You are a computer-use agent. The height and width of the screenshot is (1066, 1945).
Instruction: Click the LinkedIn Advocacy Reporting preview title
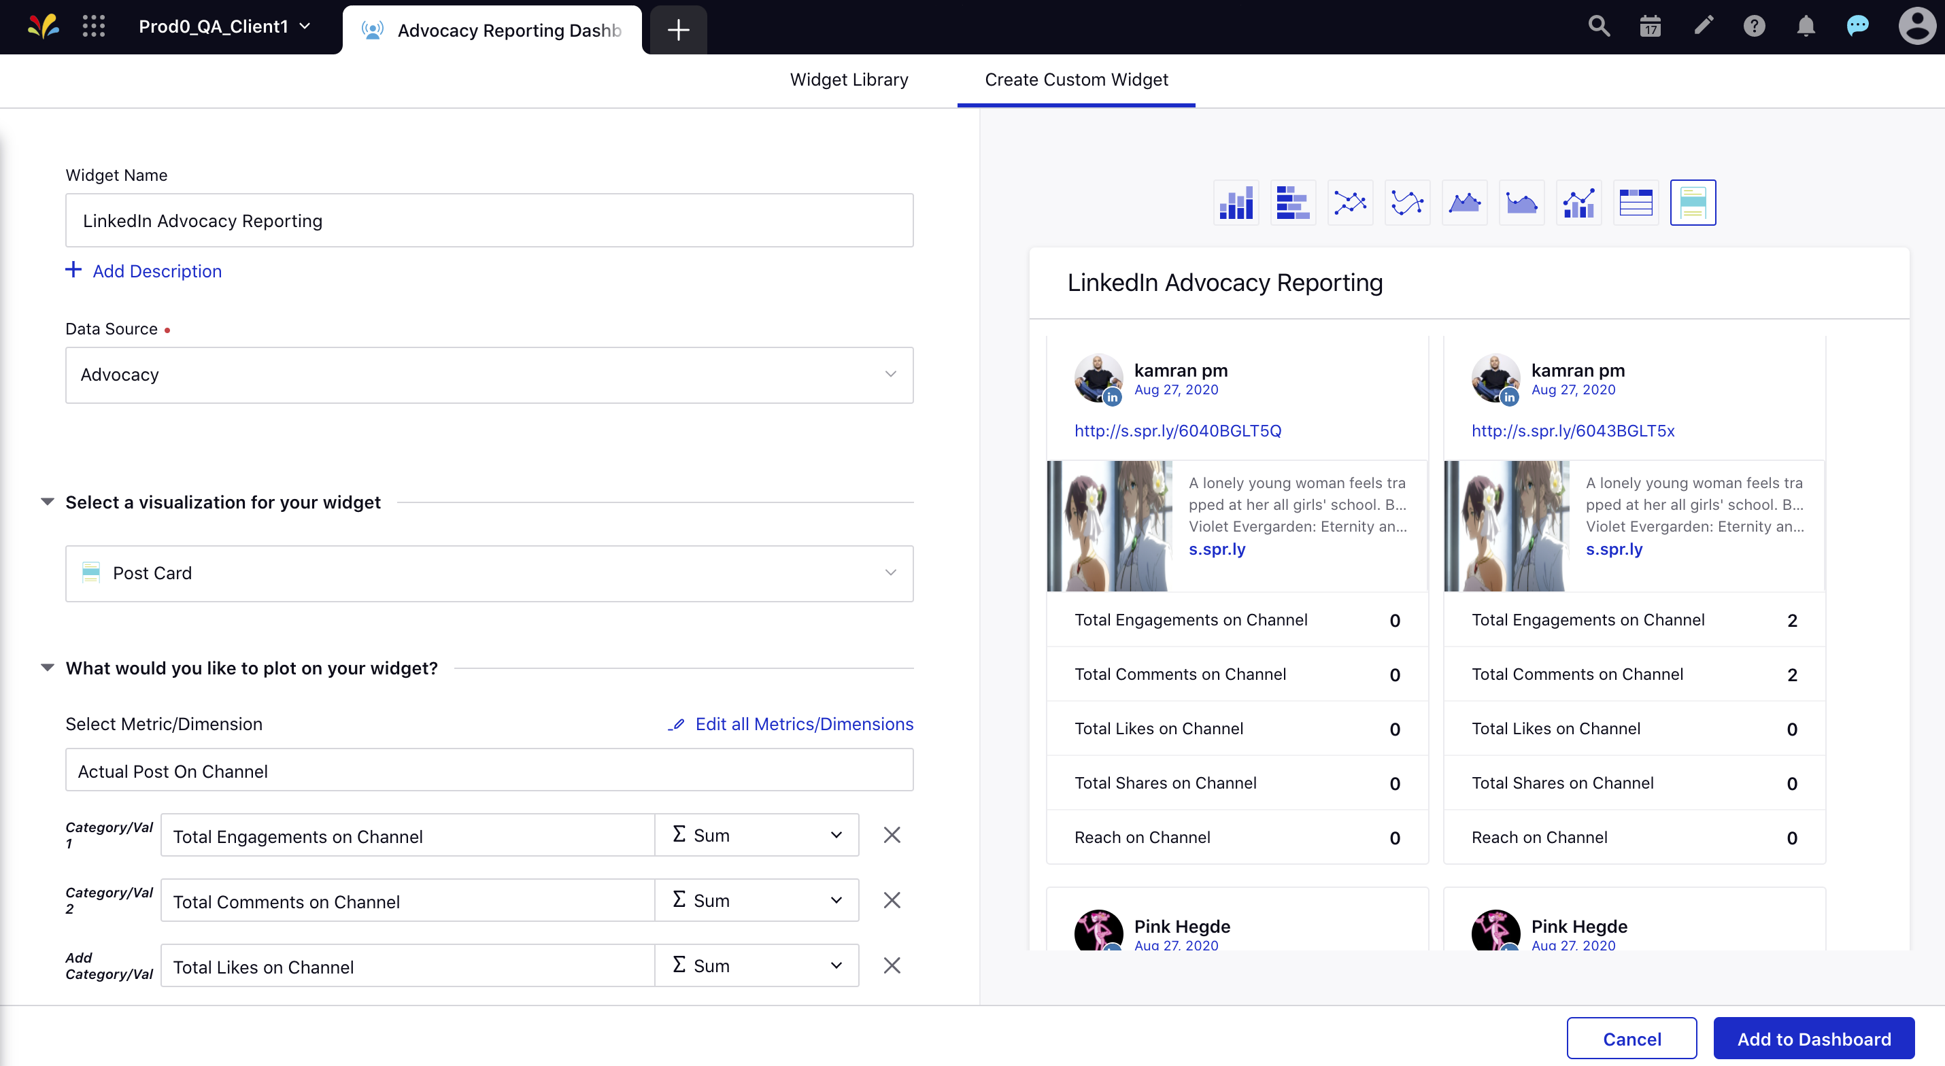click(x=1225, y=282)
